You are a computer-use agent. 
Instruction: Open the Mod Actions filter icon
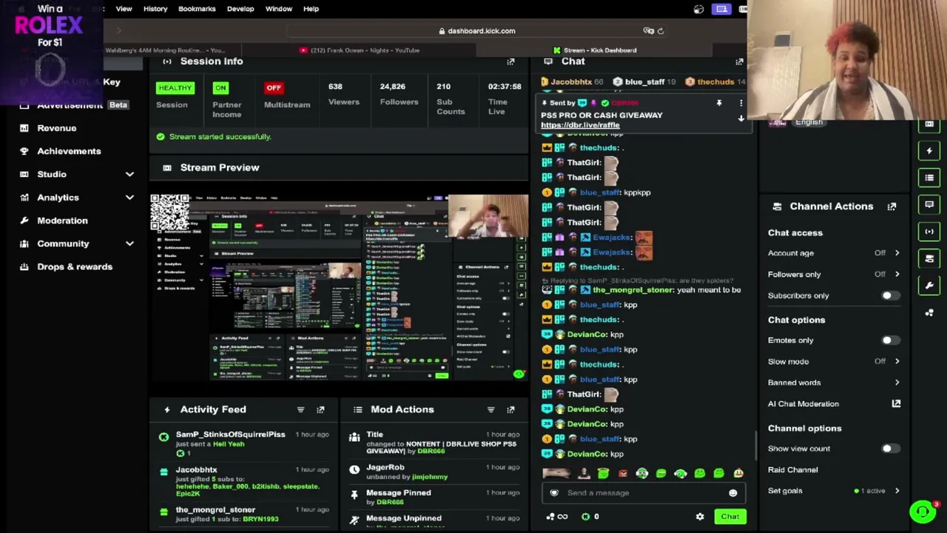[491, 409]
